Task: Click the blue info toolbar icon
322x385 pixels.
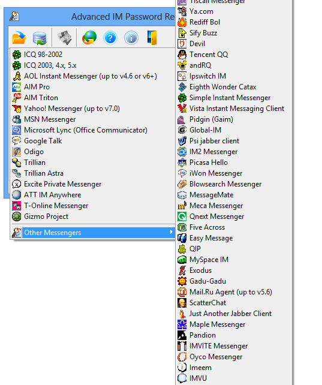Action: tap(131, 38)
